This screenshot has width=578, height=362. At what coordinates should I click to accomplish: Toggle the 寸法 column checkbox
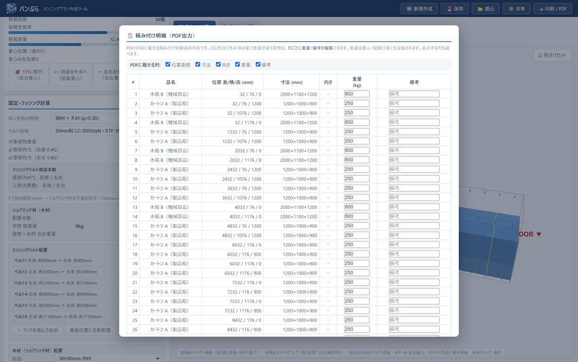coord(198,65)
